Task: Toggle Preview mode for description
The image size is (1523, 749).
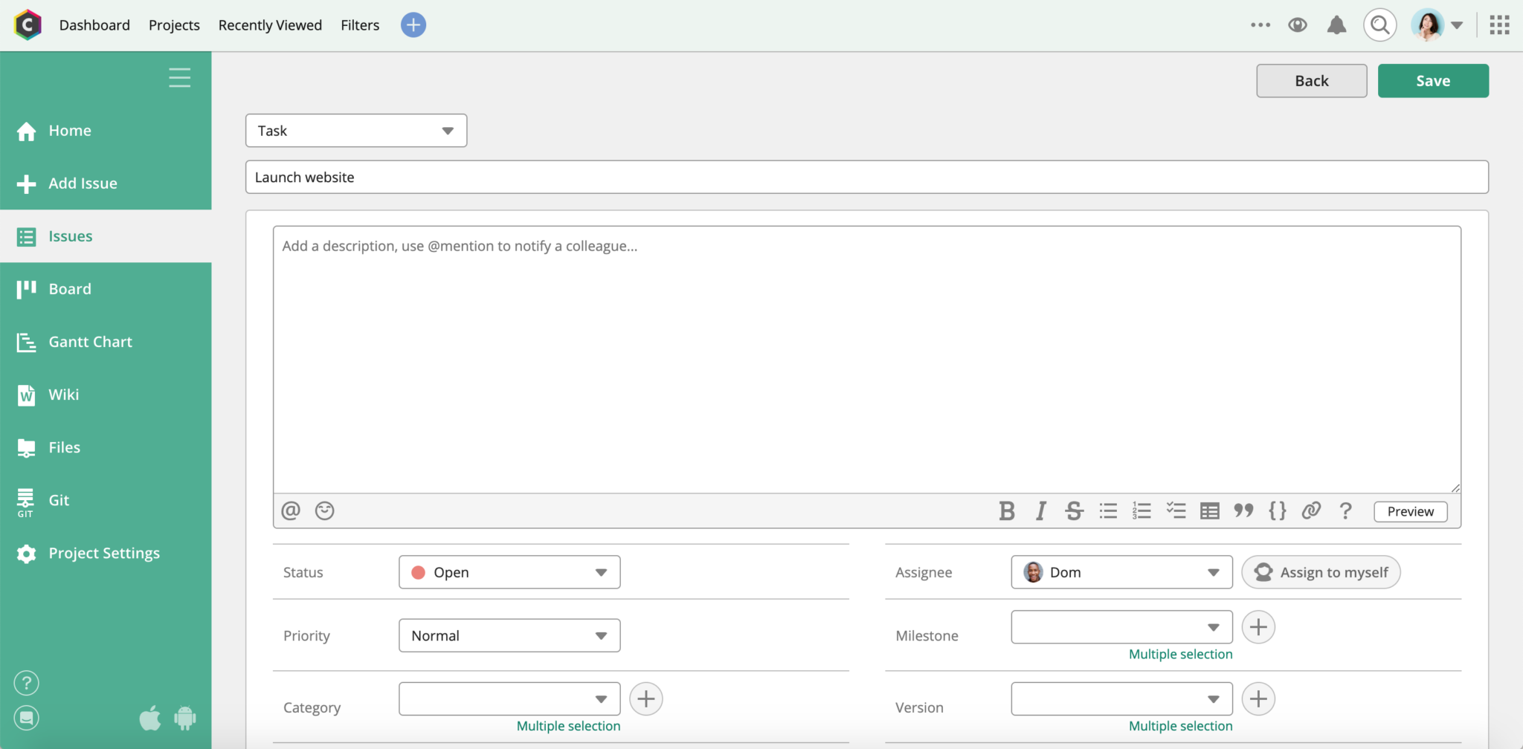Action: tap(1410, 511)
